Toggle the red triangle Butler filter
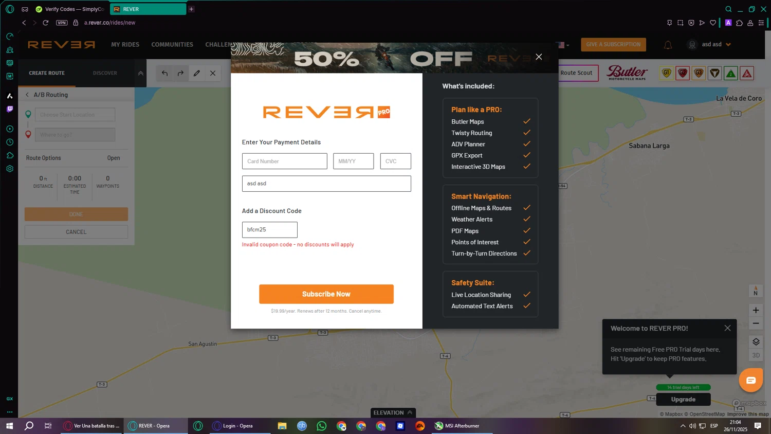Viewport: 771px width, 434px height. click(x=747, y=73)
